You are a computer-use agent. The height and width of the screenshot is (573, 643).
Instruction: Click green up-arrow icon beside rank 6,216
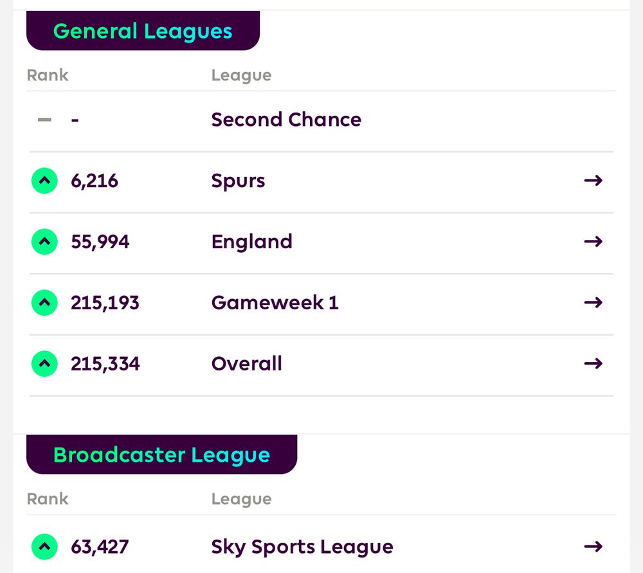(x=44, y=181)
